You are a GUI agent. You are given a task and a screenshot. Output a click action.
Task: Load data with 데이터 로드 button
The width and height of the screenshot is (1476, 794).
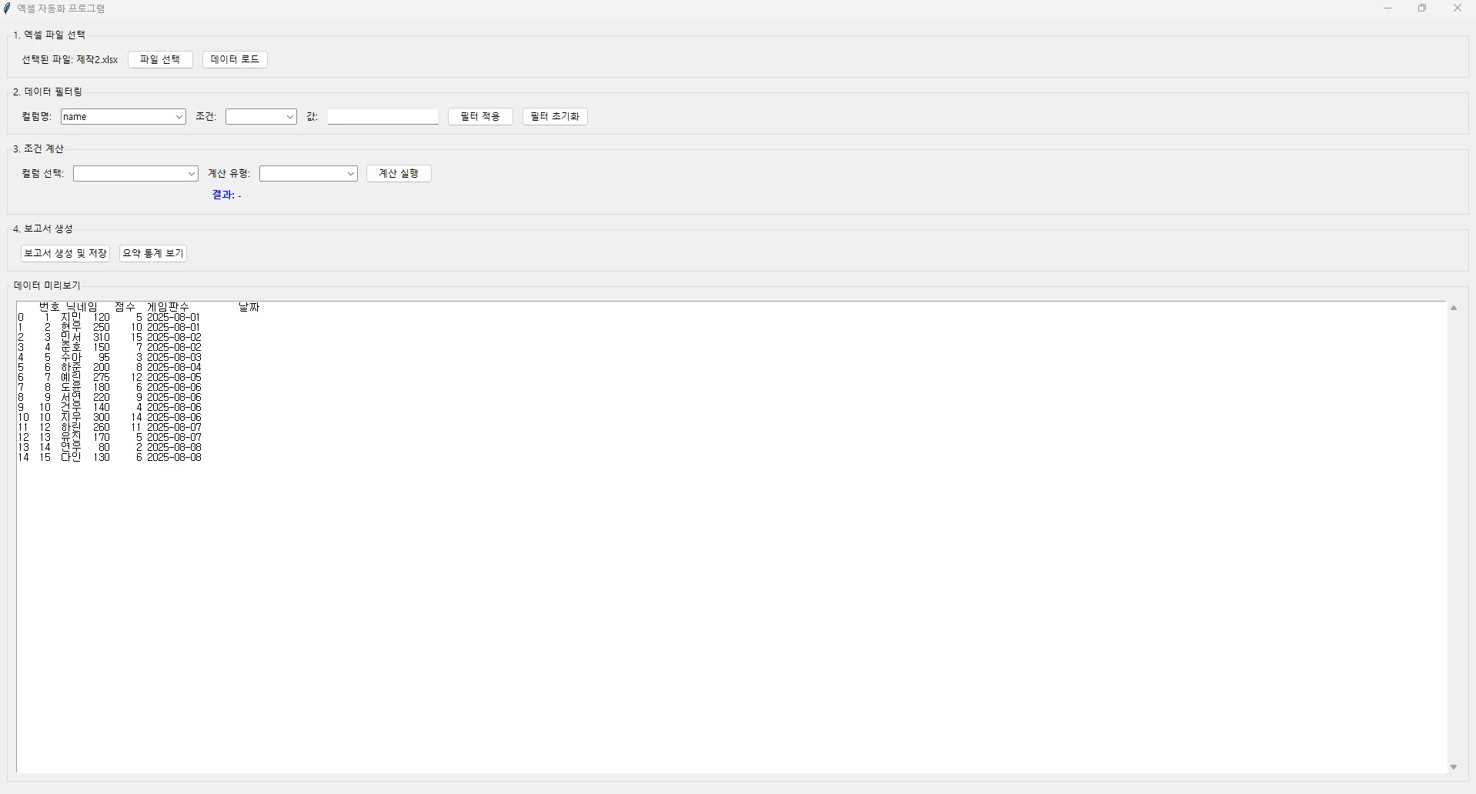tap(235, 60)
